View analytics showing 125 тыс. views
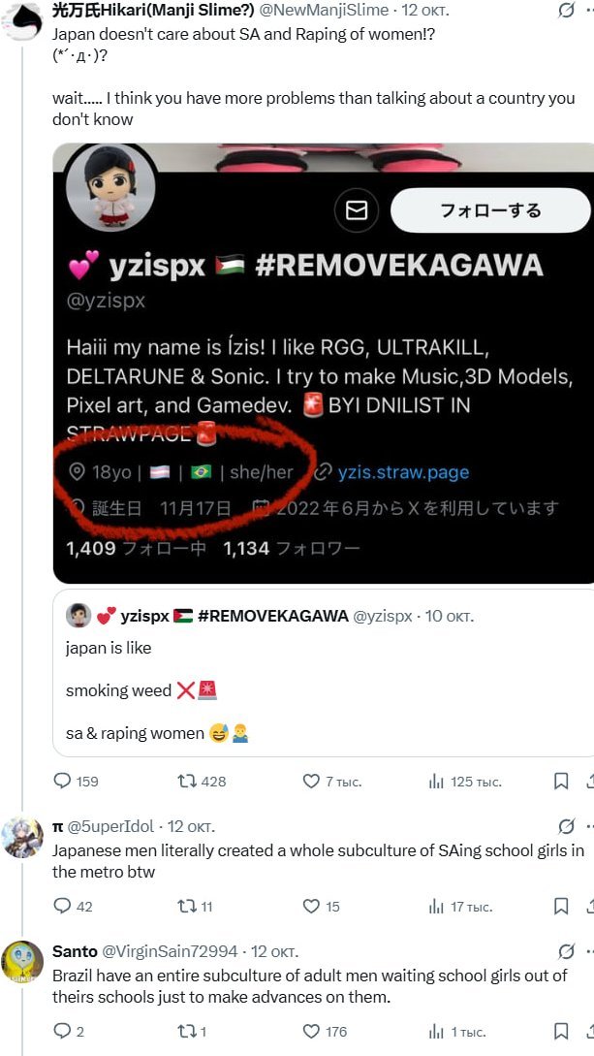 point(465,782)
